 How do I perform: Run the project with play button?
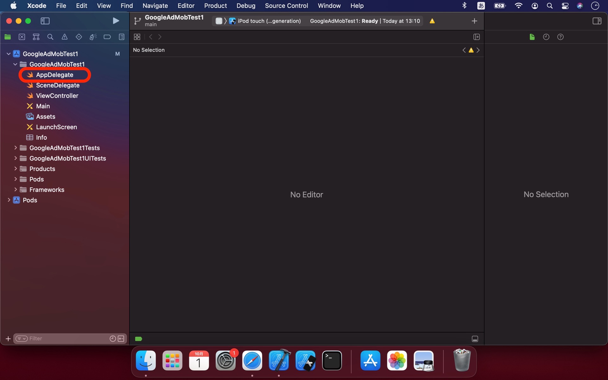(116, 21)
